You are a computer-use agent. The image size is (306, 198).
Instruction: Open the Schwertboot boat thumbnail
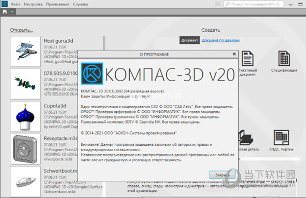click(x=25, y=182)
